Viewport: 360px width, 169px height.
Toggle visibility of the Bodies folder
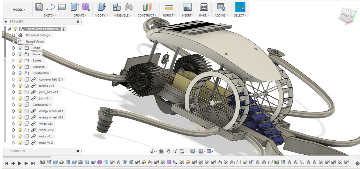pyautogui.click(x=20, y=61)
